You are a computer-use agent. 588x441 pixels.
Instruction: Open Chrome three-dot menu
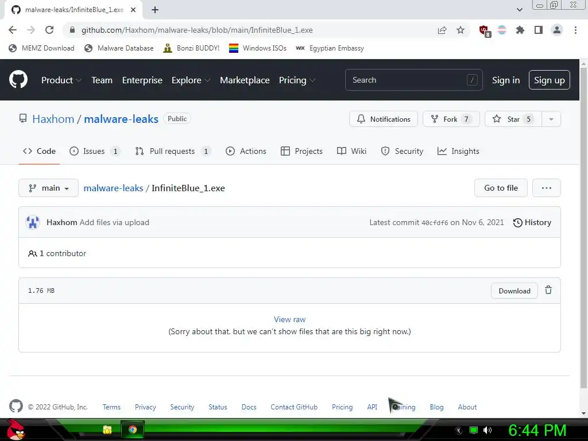click(x=575, y=30)
